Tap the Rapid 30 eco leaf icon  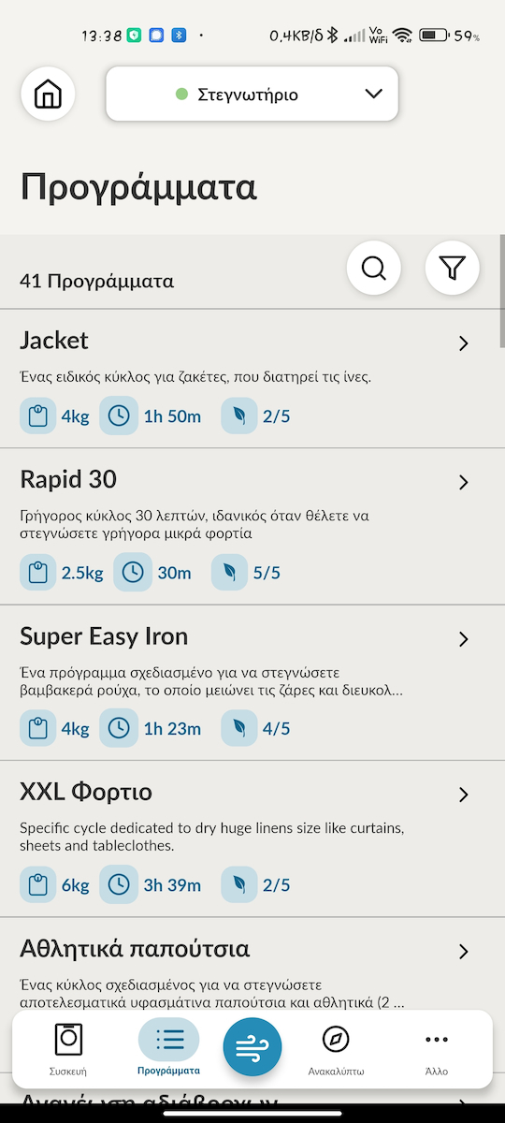point(229,573)
